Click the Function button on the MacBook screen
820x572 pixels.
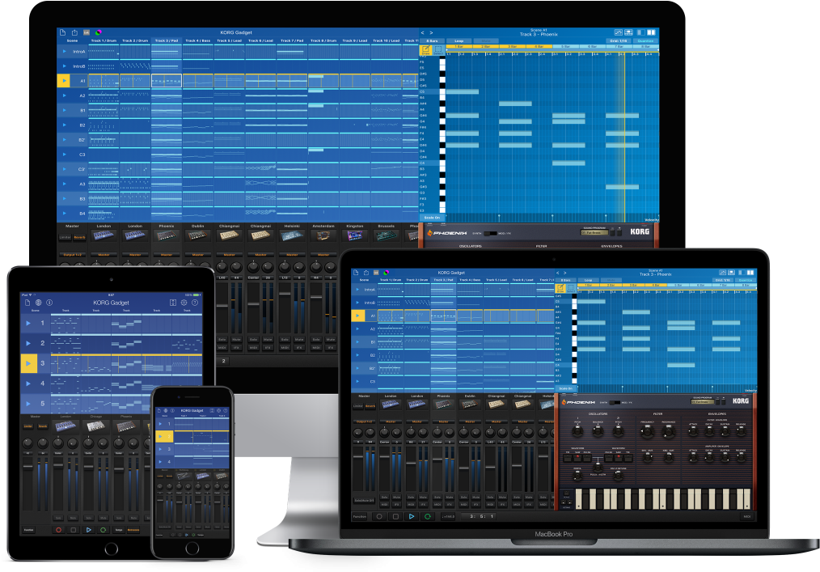coord(362,518)
